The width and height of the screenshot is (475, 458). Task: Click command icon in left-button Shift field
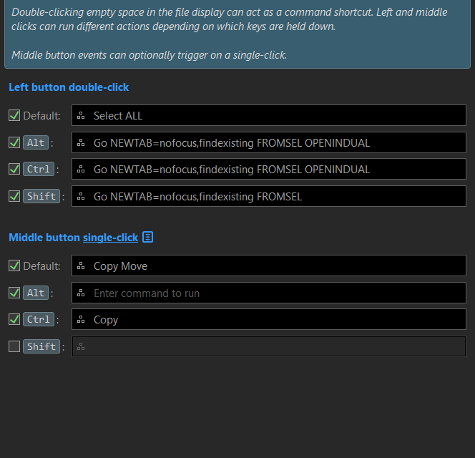pos(82,197)
